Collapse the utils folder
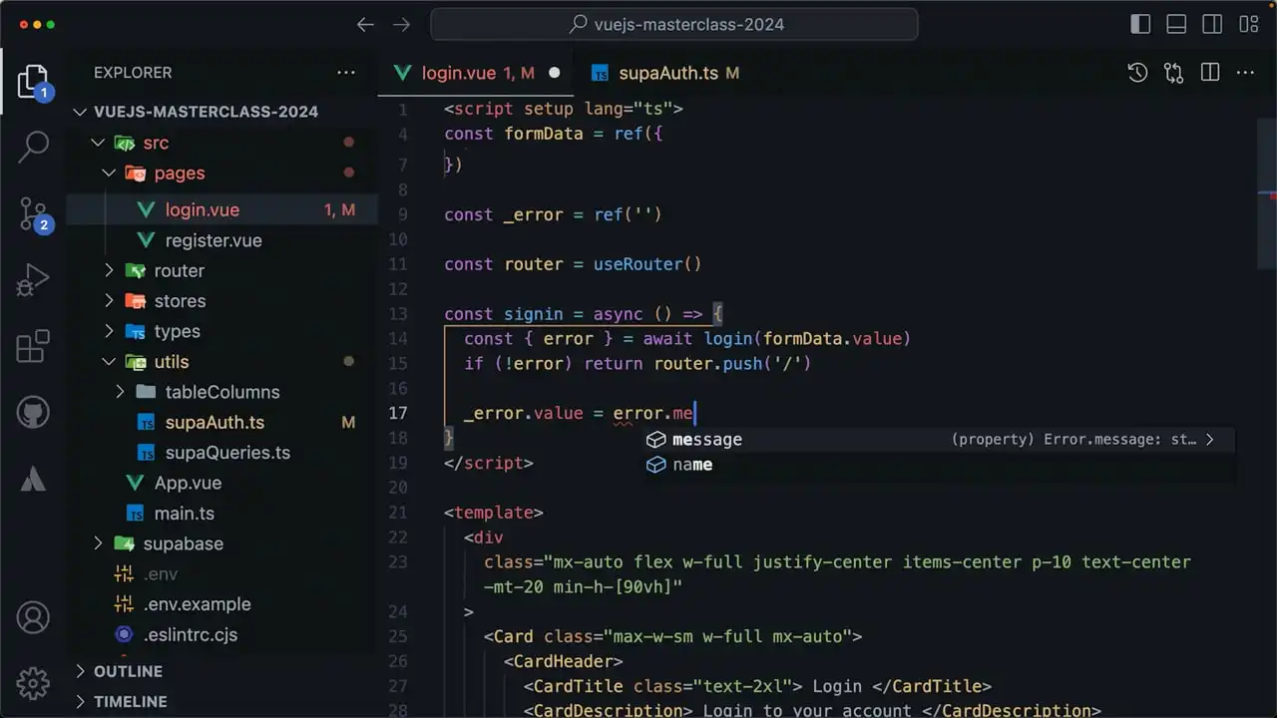Image resolution: width=1277 pixels, height=718 pixels. click(x=109, y=362)
